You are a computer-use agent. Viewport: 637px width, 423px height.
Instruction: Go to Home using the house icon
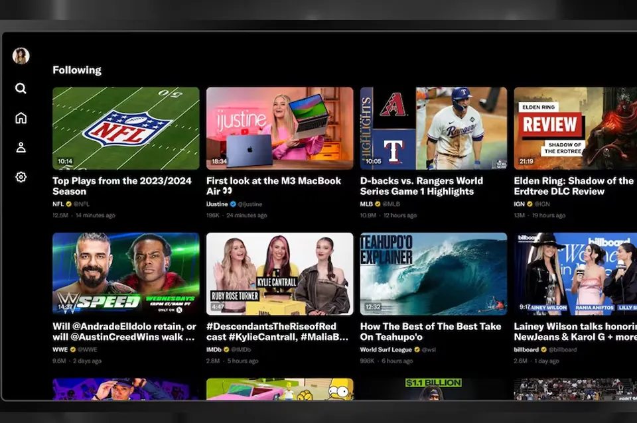pyautogui.click(x=21, y=117)
